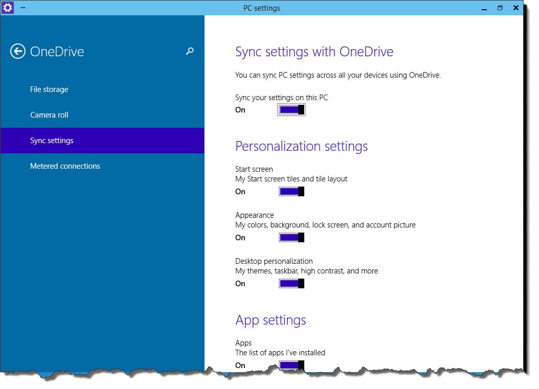This screenshot has width=539, height=389.
Task: Click 'My Start screen tiles and tile layout' text
Action: click(x=291, y=179)
